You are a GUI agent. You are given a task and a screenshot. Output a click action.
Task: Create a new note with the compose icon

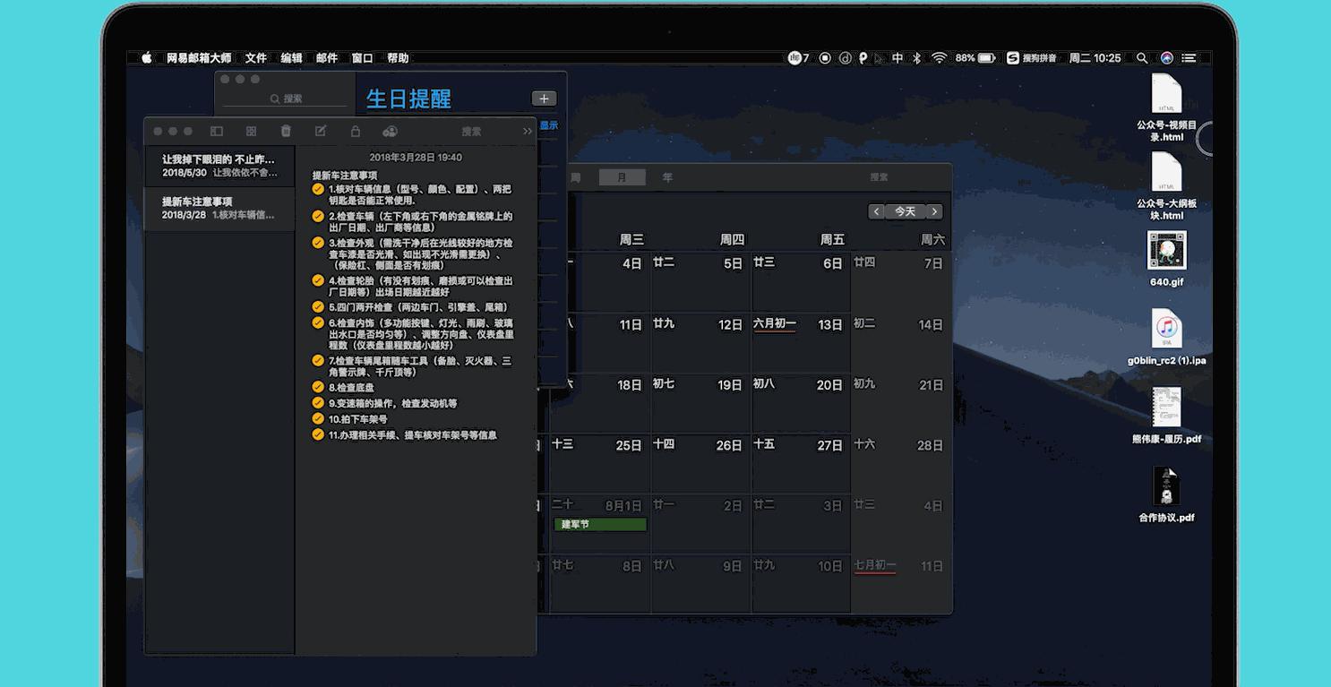point(320,131)
